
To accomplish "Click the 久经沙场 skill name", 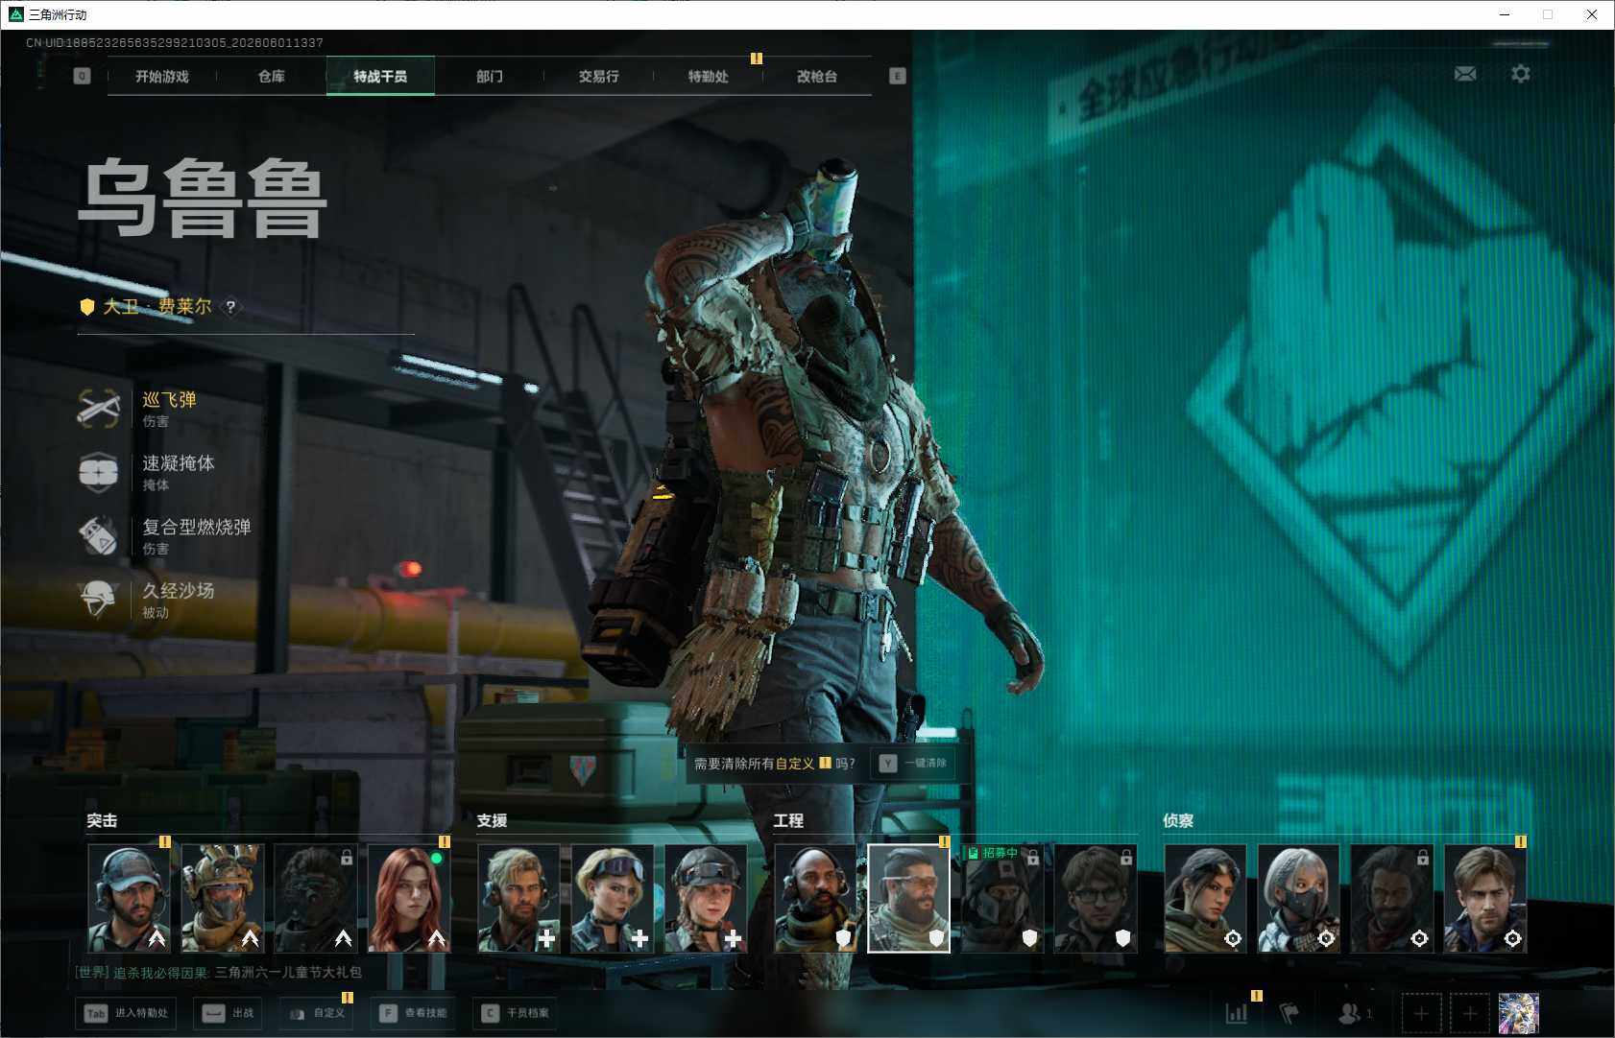I will click(179, 591).
